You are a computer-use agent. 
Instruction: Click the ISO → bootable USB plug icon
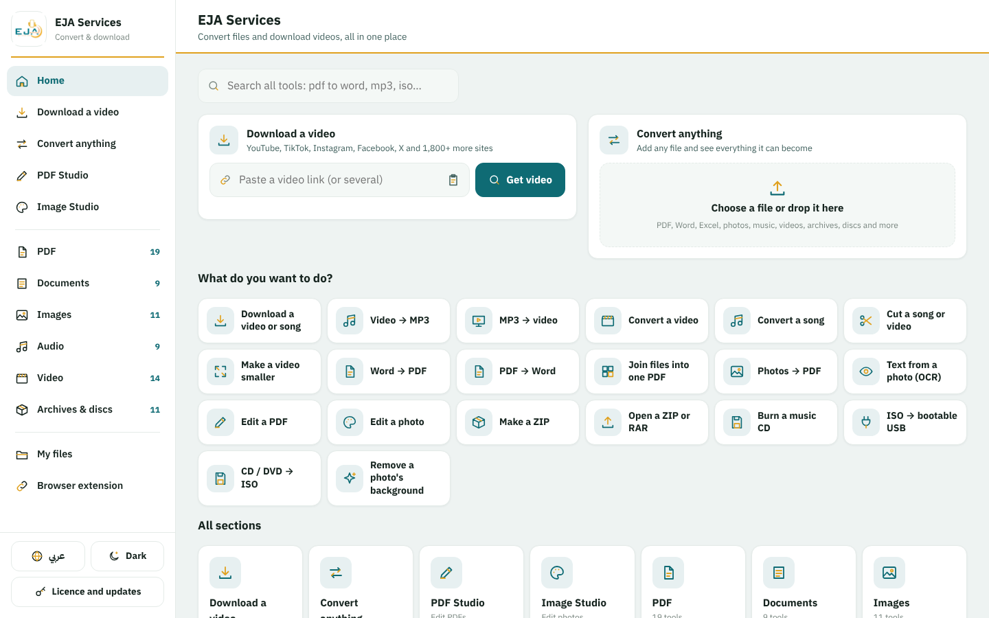tap(866, 422)
